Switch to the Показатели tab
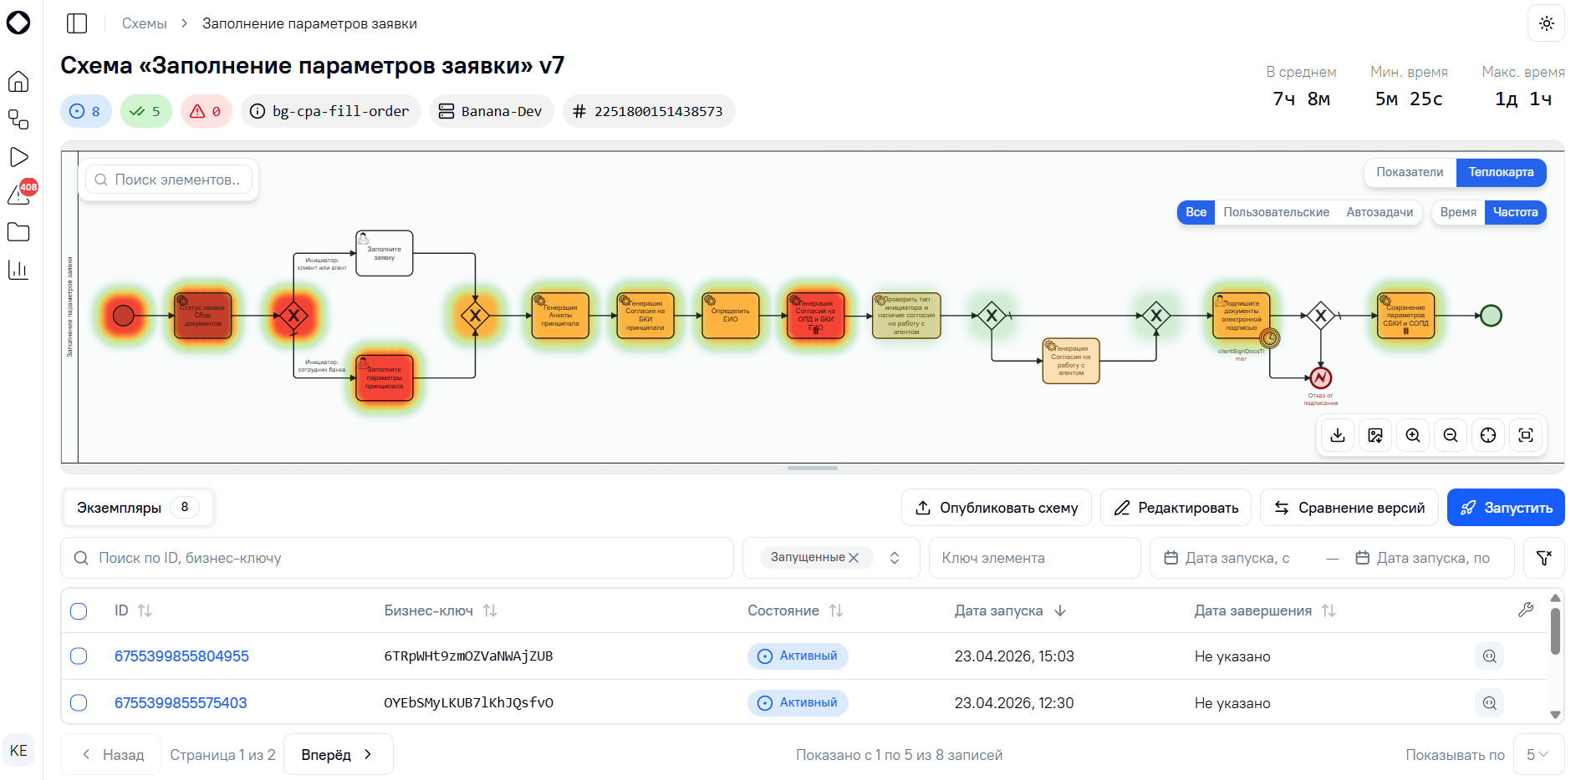 tap(1410, 172)
